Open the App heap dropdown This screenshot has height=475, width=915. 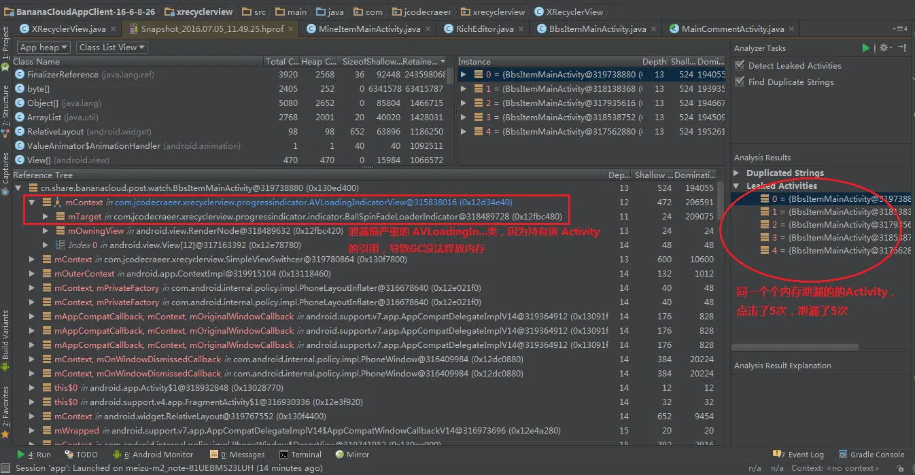click(x=44, y=47)
